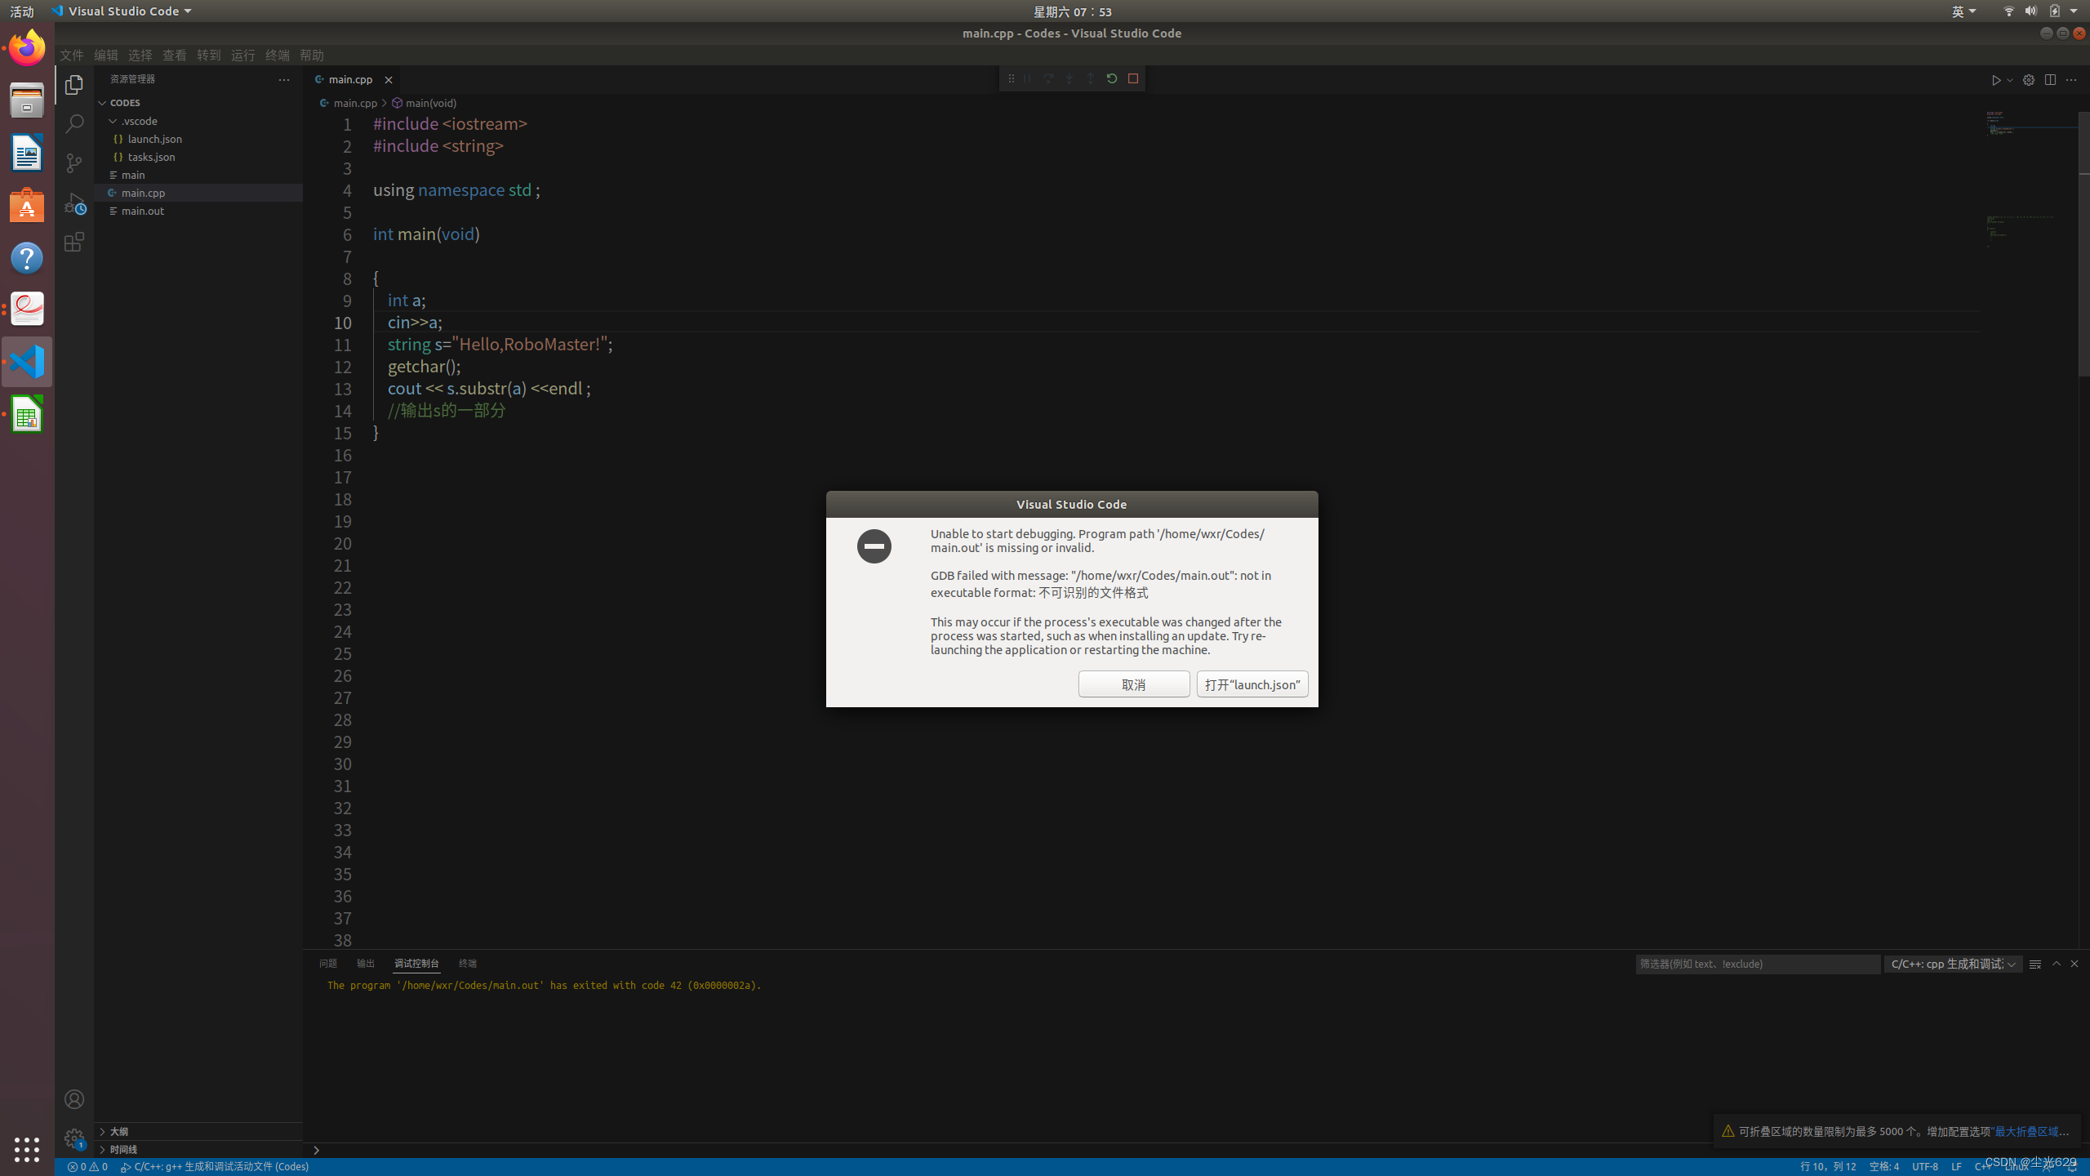The width and height of the screenshot is (2090, 1176).
Task: Click main(void) breadcrumb item
Action: (x=424, y=104)
